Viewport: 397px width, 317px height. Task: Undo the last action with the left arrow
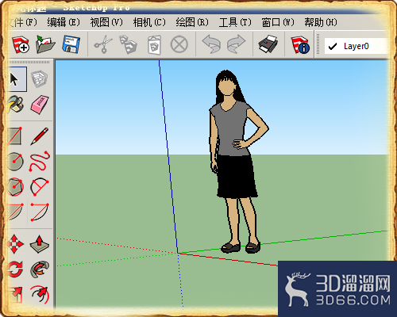click(211, 44)
